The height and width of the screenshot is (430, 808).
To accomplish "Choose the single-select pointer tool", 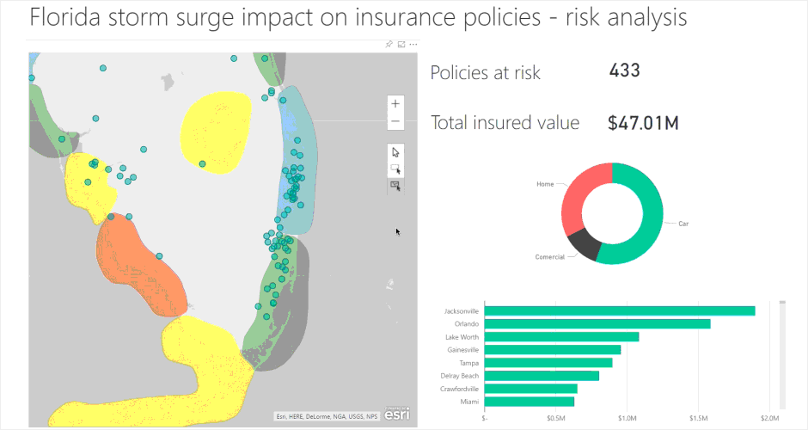I will [395, 152].
